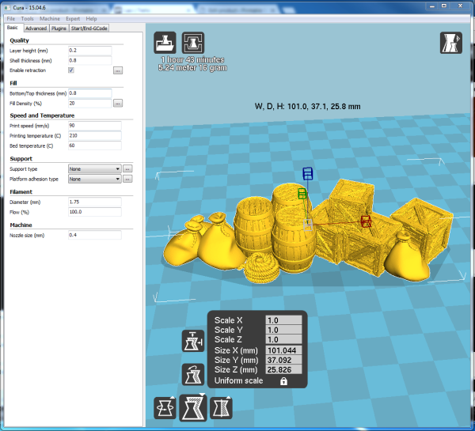475x431 pixels.
Task: Click the reset scale icon
Action: (x=192, y=342)
